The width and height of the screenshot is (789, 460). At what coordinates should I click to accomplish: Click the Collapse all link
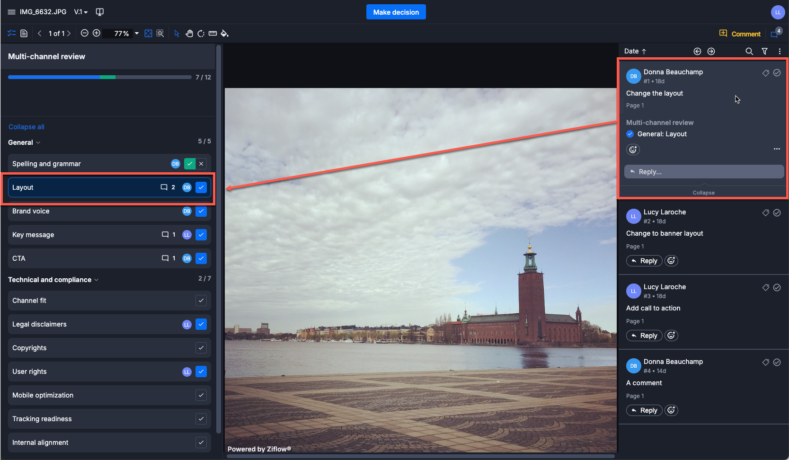coord(27,127)
